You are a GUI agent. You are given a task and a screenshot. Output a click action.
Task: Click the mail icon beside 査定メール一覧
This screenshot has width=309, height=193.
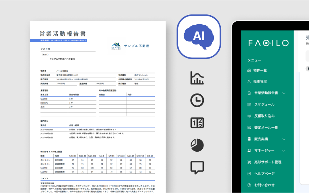click(249, 128)
